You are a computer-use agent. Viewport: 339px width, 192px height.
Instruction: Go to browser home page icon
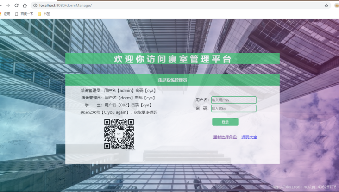[25, 6]
